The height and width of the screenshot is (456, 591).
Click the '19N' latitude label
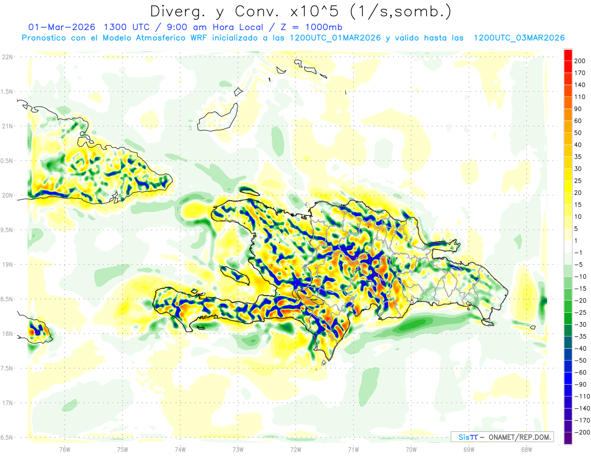pyautogui.click(x=7, y=265)
